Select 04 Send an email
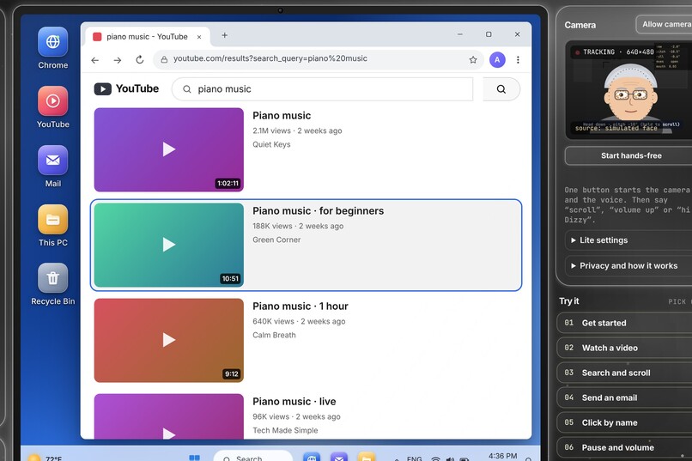This screenshot has width=692, height=461. point(624,397)
